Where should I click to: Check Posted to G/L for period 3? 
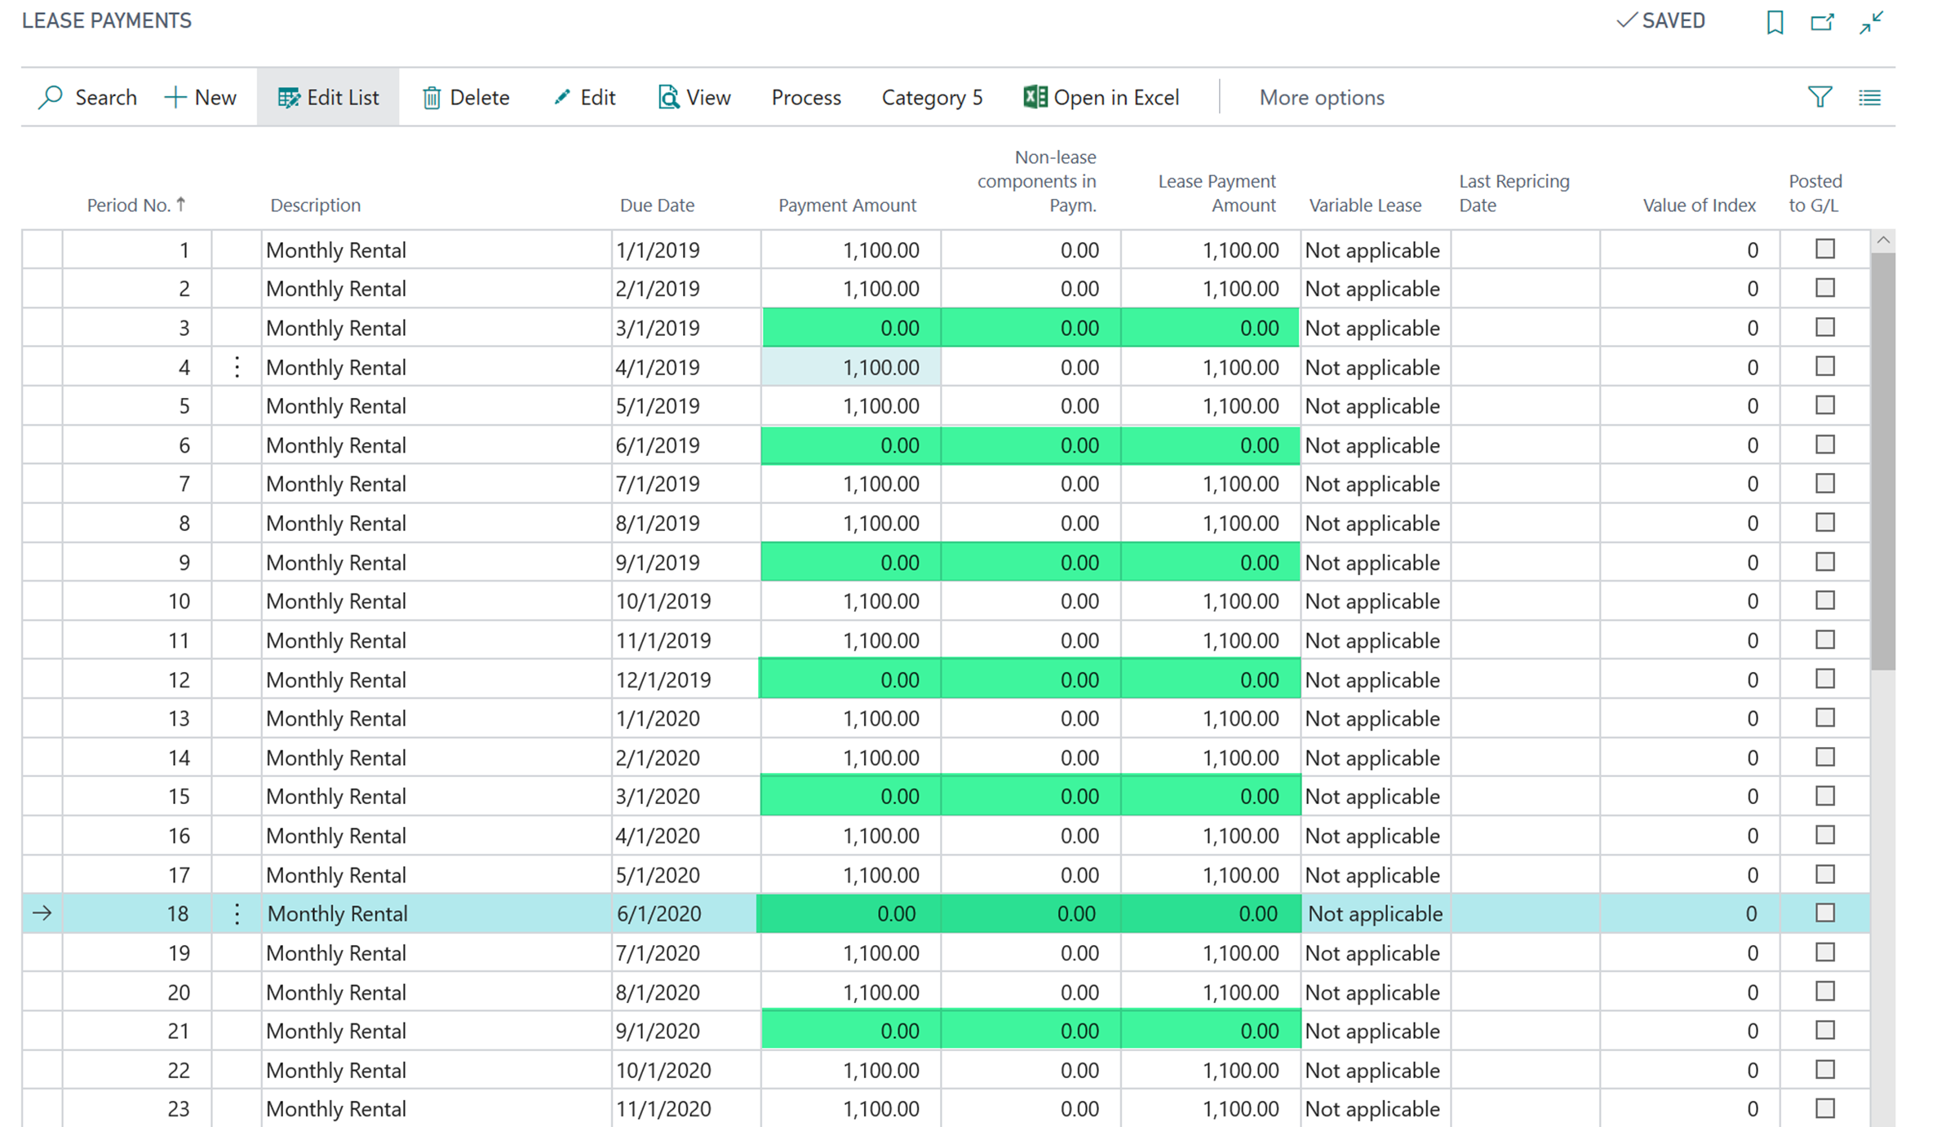1825,327
